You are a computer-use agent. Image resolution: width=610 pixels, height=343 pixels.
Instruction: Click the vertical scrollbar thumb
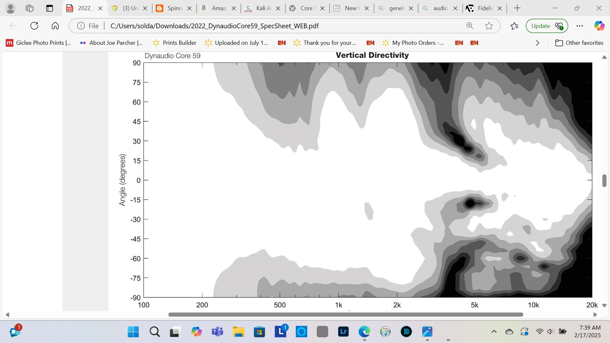click(604, 181)
